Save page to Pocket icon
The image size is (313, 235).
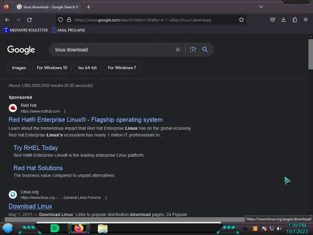(272, 20)
